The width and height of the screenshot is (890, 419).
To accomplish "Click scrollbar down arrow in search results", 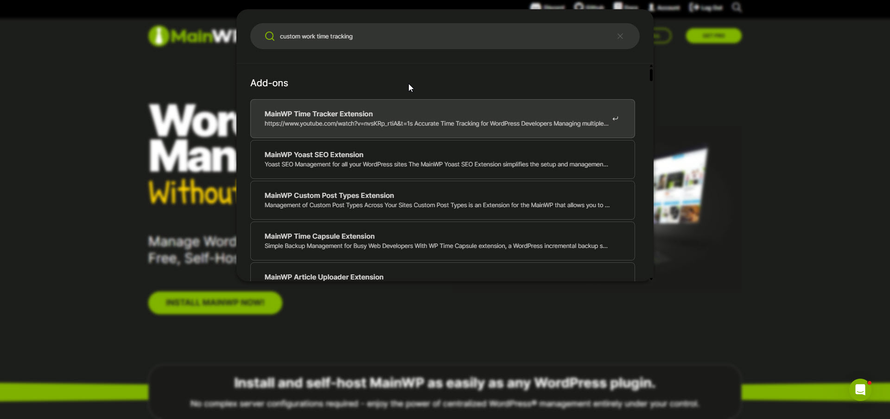I will tap(651, 279).
